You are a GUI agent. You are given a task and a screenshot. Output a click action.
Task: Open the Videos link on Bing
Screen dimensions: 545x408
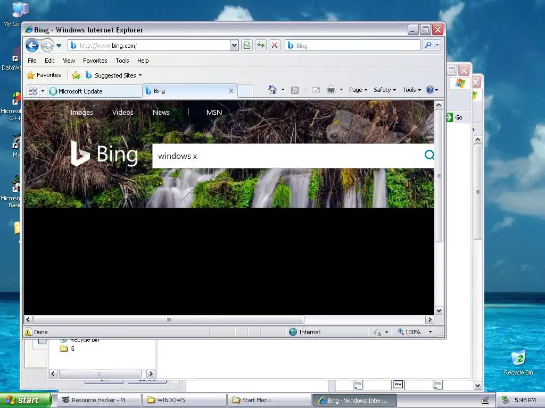pyautogui.click(x=123, y=112)
